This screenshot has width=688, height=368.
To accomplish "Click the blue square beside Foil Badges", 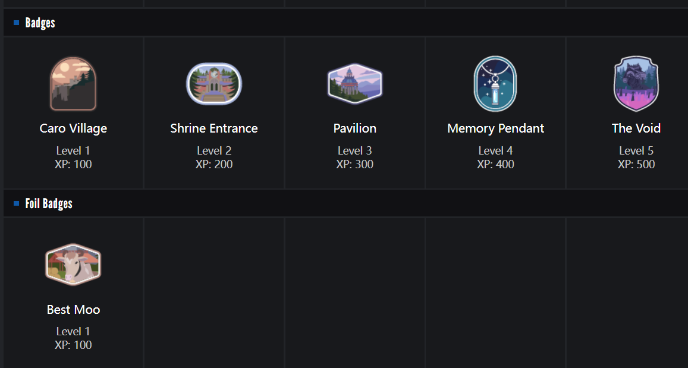I will tap(17, 203).
